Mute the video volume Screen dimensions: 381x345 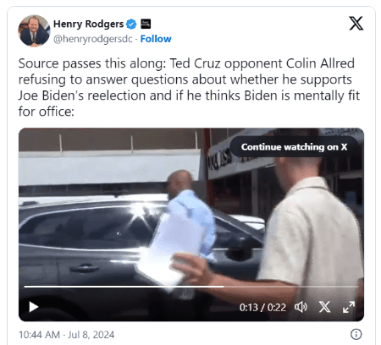(x=301, y=307)
